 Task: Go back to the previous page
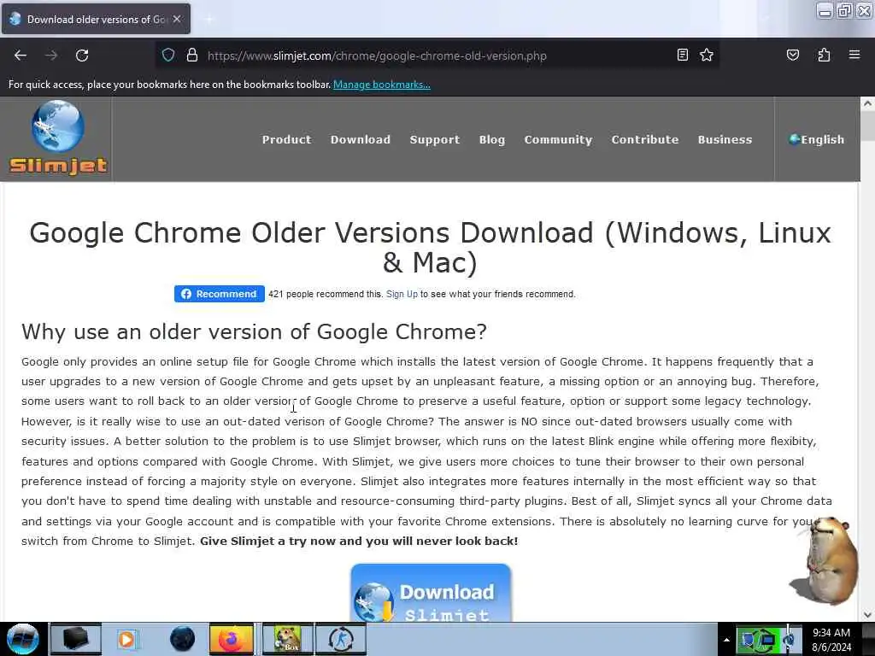pos(21,56)
